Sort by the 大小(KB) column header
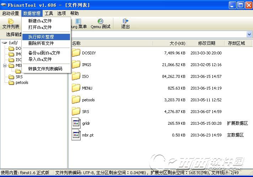Viewport: 253px width, 177px height. 170,43
